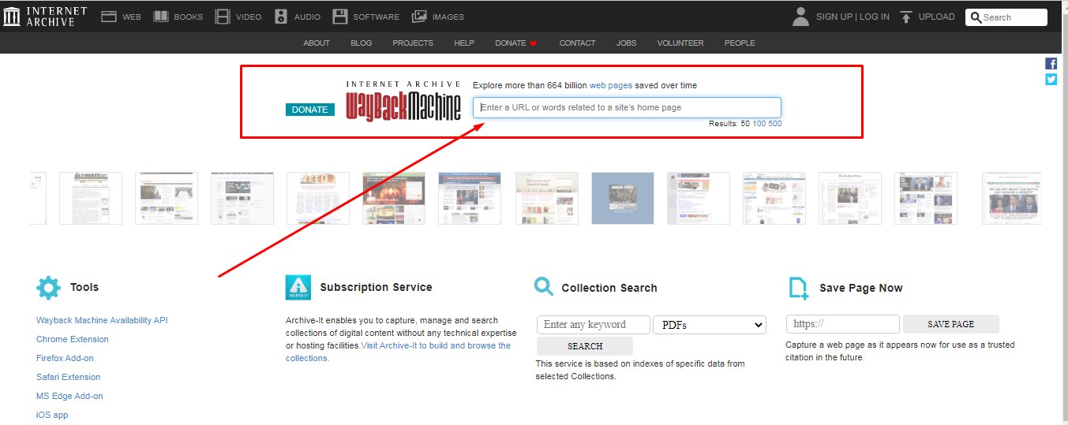
Task: Click the SAVE PAGE button
Action: (x=951, y=324)
